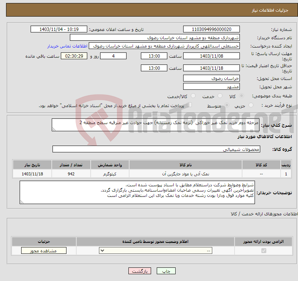Image resolution: width=298 pixels, height=281 pixels.
Task: Click the response deadline date 1403/11/08
Action: click(x=212, y=56)
